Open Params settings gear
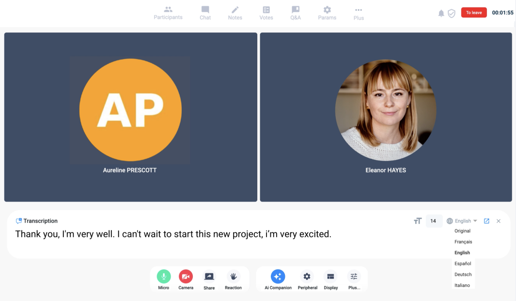 (x=327, y=13)
